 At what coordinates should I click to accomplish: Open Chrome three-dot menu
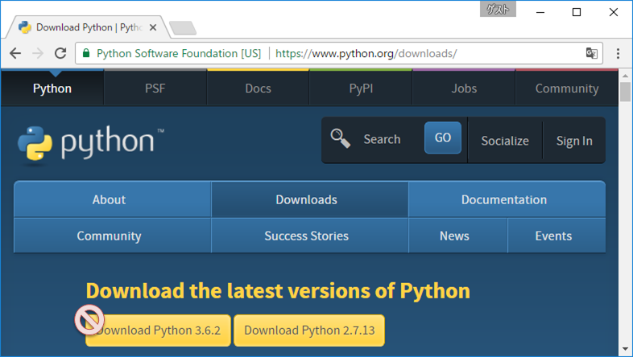618,54
